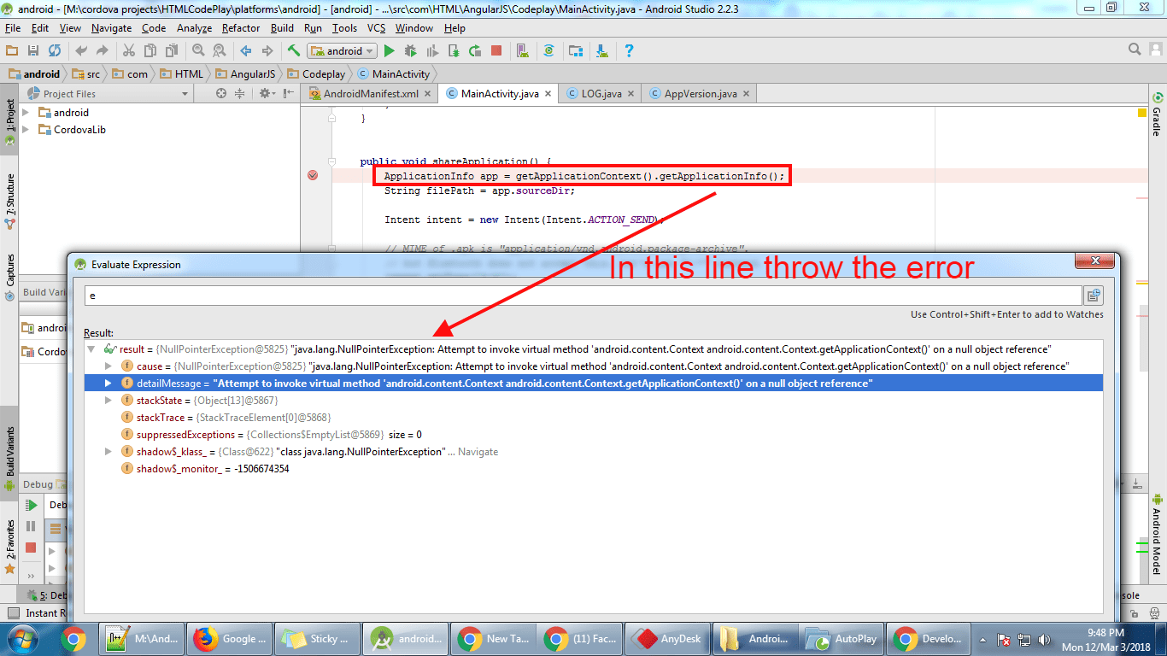Click the Attach debugger to process icon
This screenshot has height=656, width=1167.
tap(454, 50)
